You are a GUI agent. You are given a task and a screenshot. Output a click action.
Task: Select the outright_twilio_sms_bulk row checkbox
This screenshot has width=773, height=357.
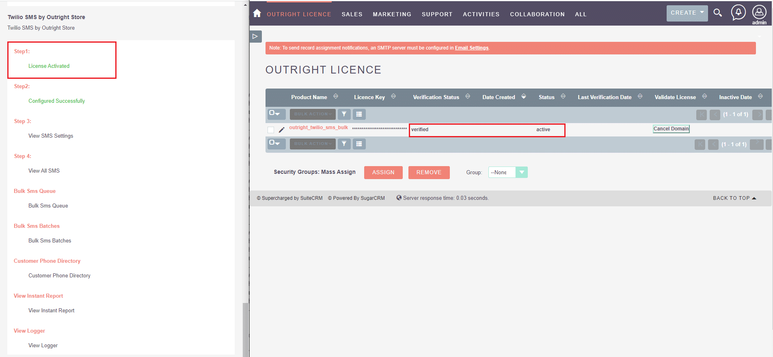pos(271,130)
